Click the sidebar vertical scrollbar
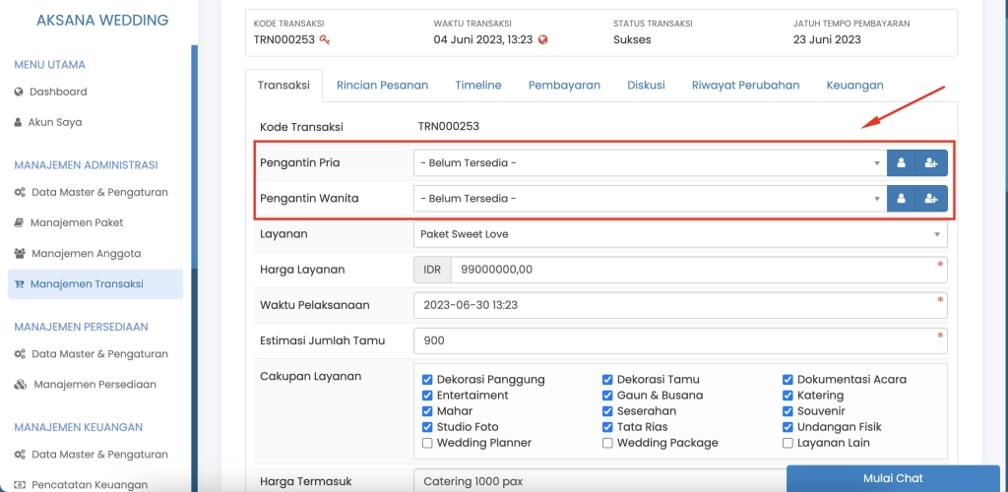 coord(194,157)
